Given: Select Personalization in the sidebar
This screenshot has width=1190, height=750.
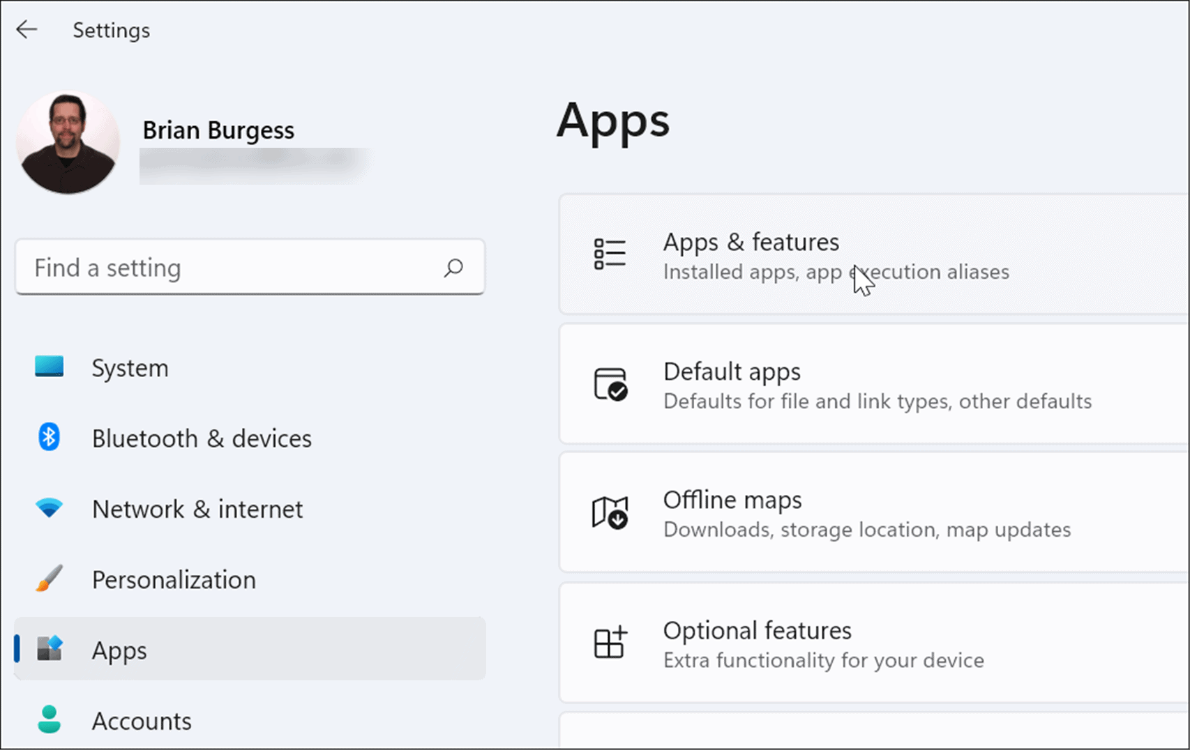Looking at the screenshot, I should click(x=173, y=579).
